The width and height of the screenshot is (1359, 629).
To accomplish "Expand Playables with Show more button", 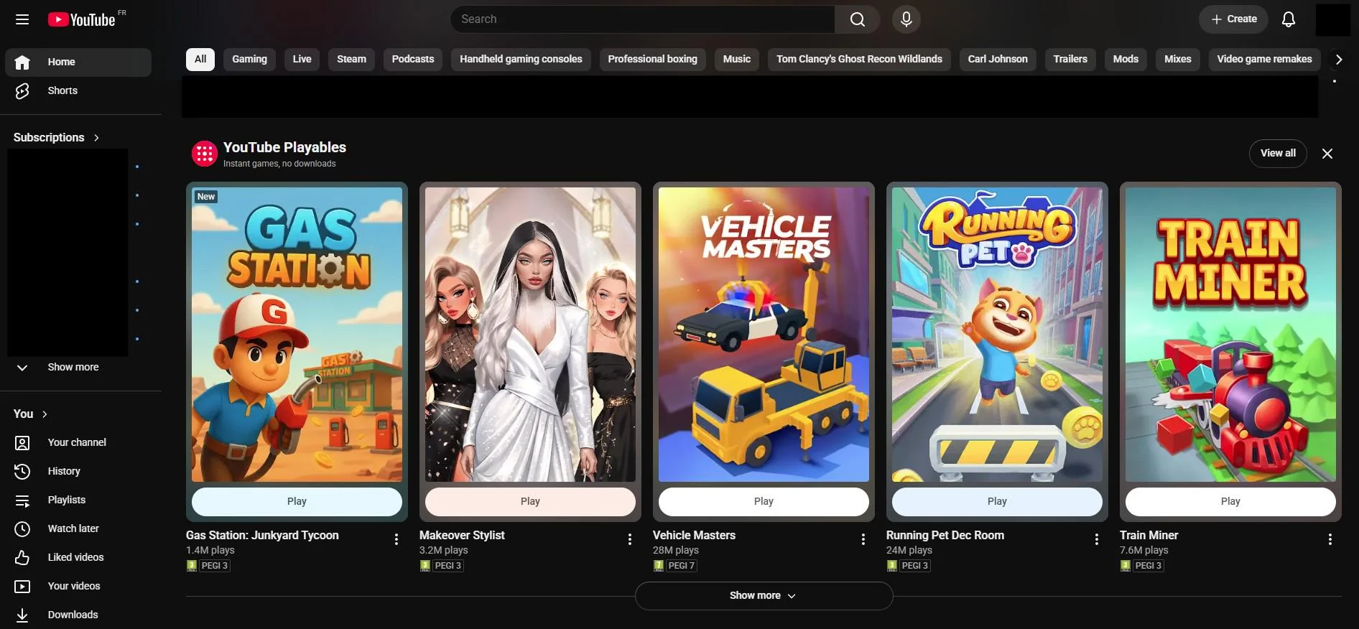I will point(764,596).
